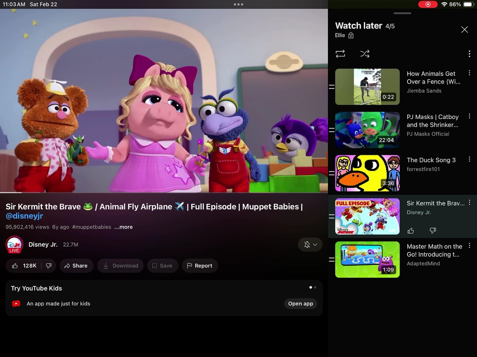477x357 pixels.
Task: Toggle shuffle playlist icon
Action: click(x=365, y=54)
